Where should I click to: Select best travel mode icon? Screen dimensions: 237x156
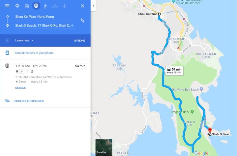coord(17,6)
